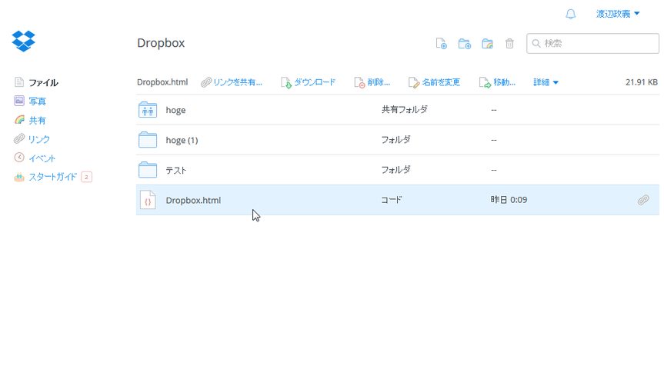Open リンク in the sidebar
664x389 pixels.
point(39,139)
